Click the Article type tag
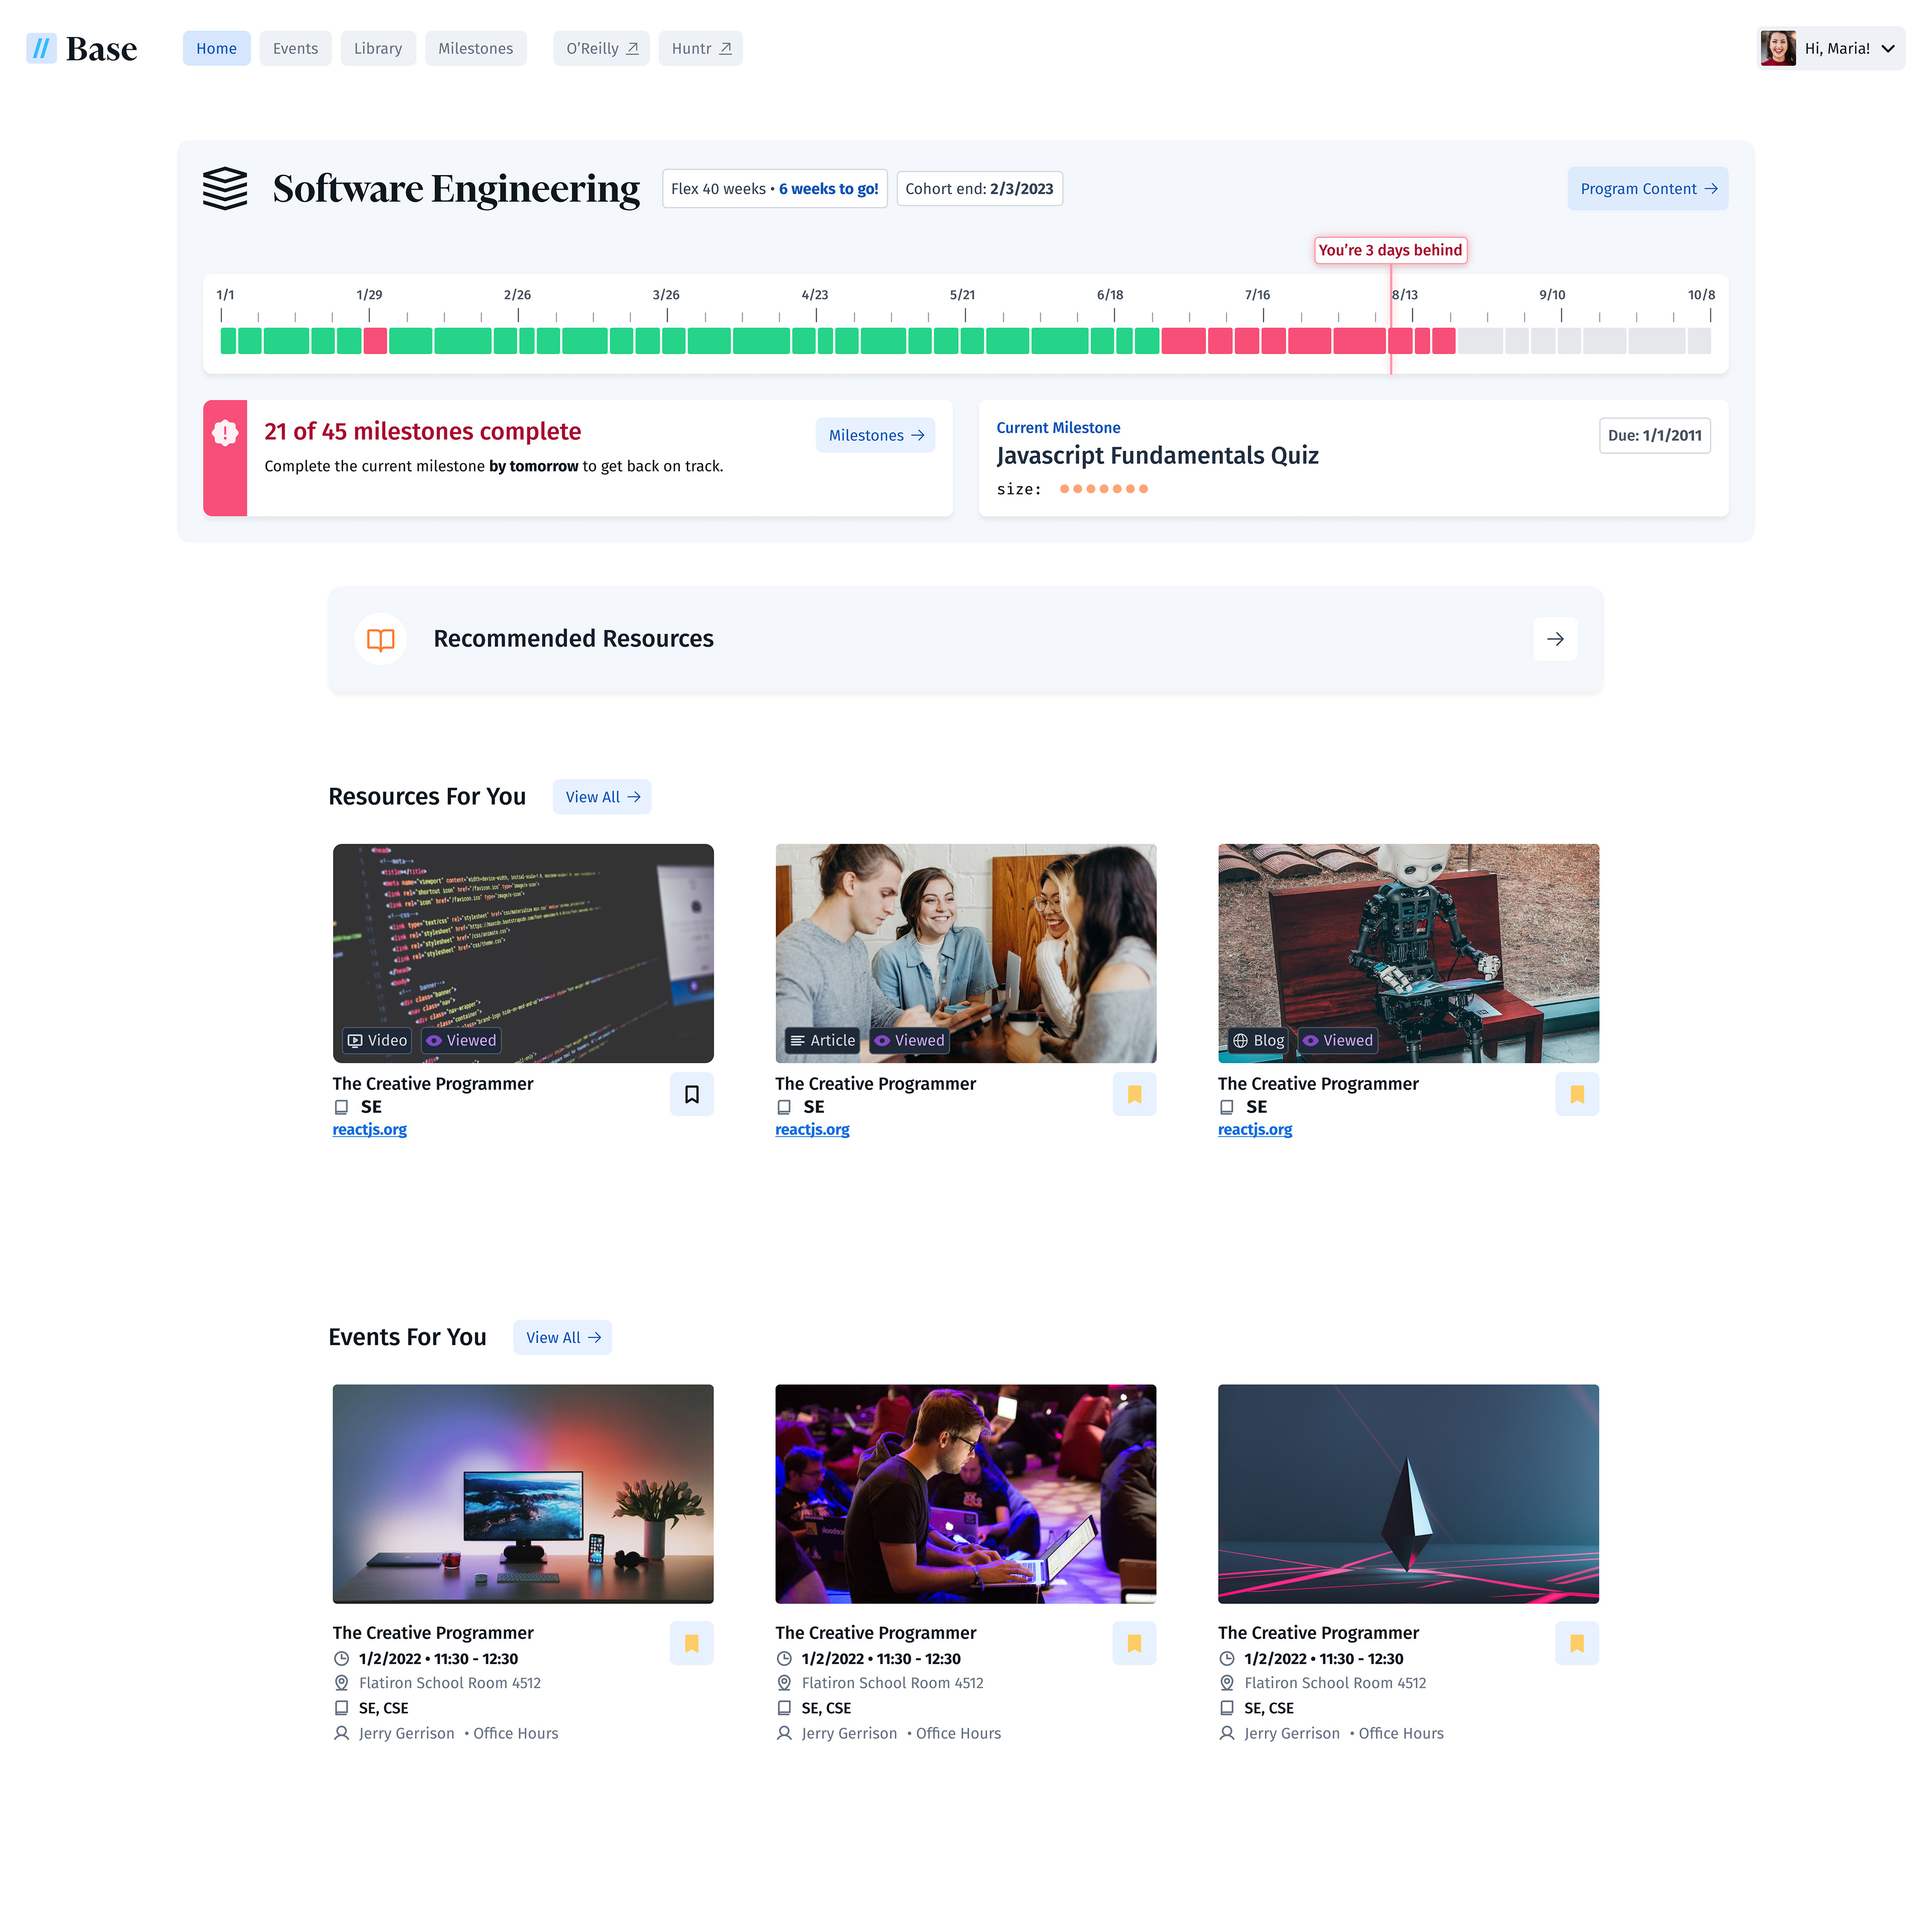 coord(822,1040)
